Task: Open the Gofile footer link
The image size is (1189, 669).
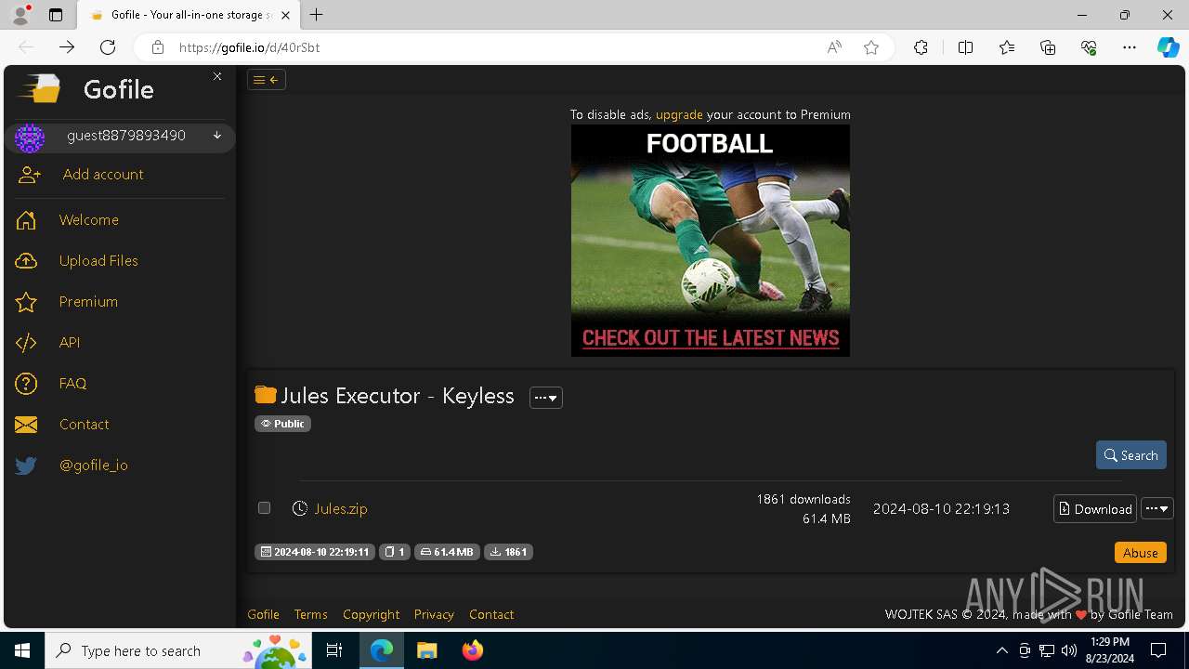Action: point(263,614)
